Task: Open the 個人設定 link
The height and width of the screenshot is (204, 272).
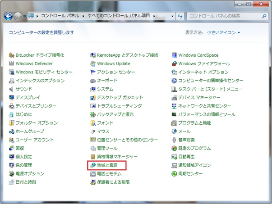Action: 24,157
